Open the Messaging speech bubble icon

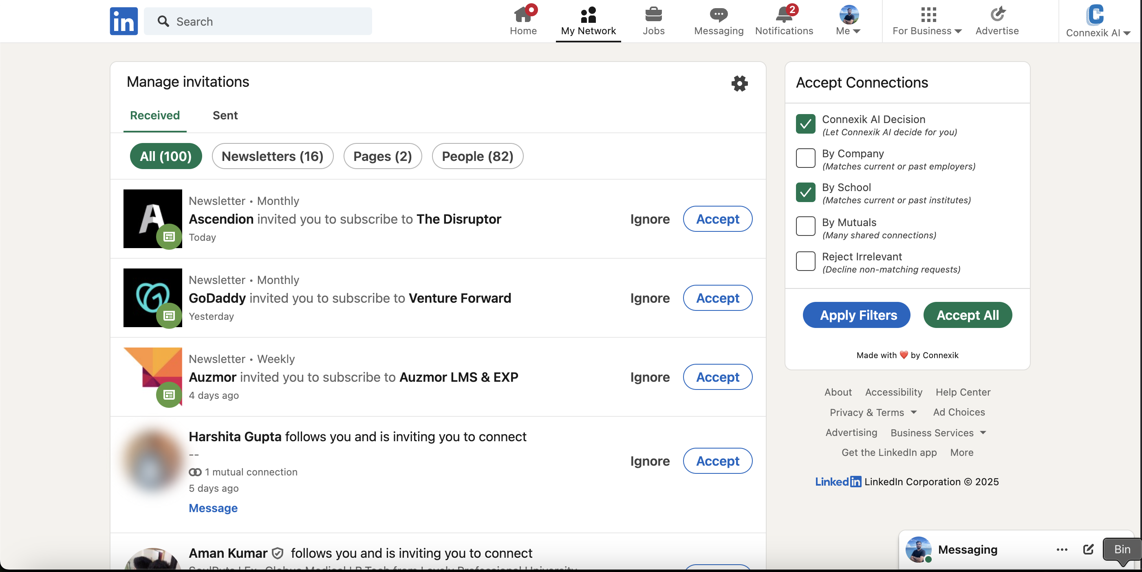pos(718,15)
